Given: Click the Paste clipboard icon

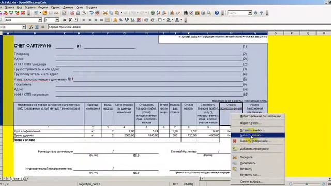Looking at the screenshot, I should pos(117,13).
